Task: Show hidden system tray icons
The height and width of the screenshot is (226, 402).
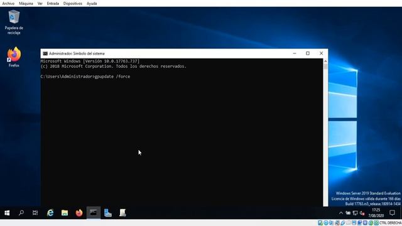Action: pyautogui.click(x=340, y=213)
